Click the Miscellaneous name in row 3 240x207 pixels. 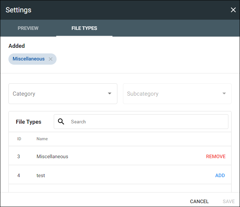click(x=52, y=156)
